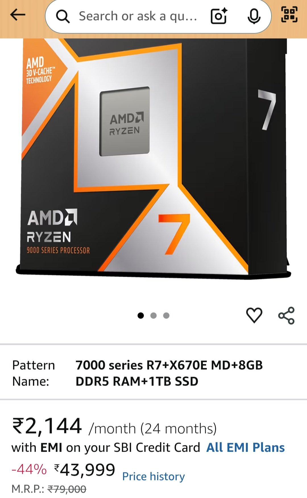Open the AMD Ryzen 7 product image

pos(153,159)
